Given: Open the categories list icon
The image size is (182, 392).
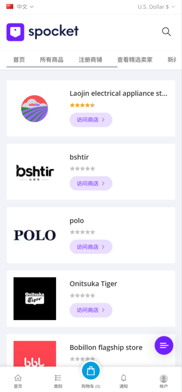Looking at the screenshot, I should (x=58, y=378).
